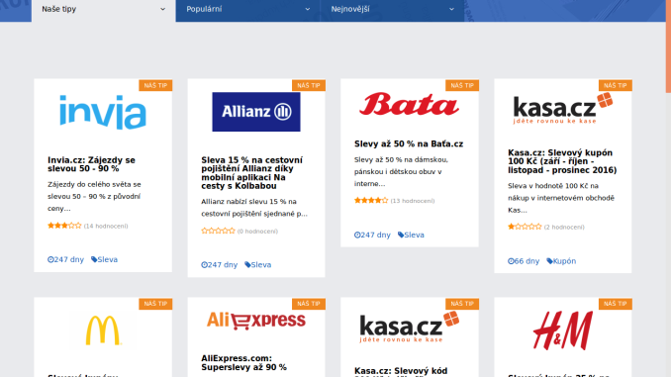Open AliExpress.com: Superslevy až 90 %
The height and width of the screenshot is (377, 671).
pos(243,362)
